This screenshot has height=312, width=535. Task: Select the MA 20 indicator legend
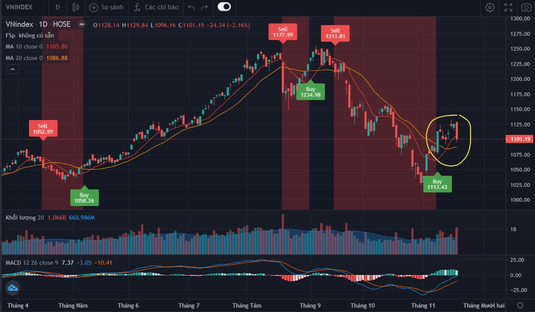(x=24, y=58)
